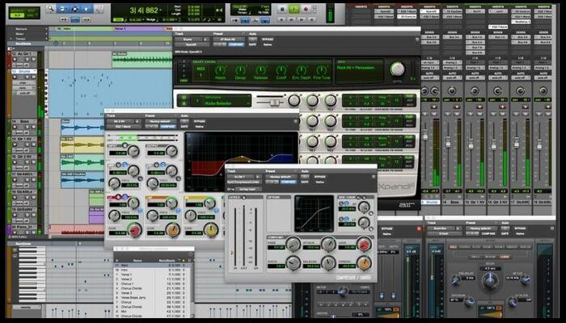Turn the Attack smart knob in Xpand!2

click(220, 70)
